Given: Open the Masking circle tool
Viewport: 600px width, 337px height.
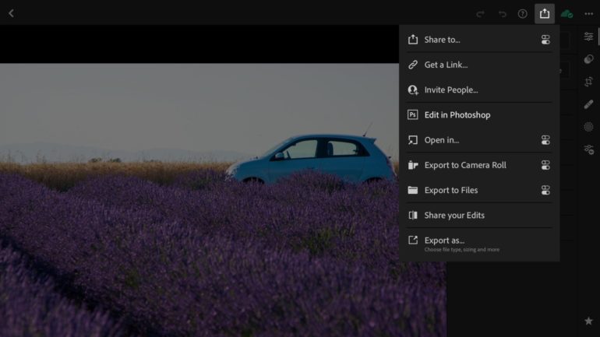Looking at the screenshot, I should click(588, 126).
